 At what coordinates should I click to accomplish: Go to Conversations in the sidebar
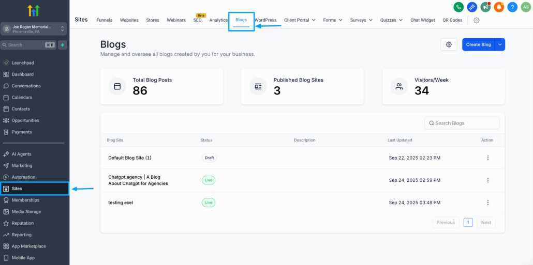[x=26, y=86]
